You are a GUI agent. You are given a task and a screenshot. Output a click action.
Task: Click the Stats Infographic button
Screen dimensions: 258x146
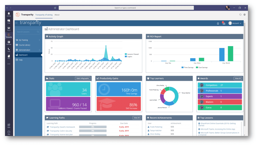[x=83, y=78]
